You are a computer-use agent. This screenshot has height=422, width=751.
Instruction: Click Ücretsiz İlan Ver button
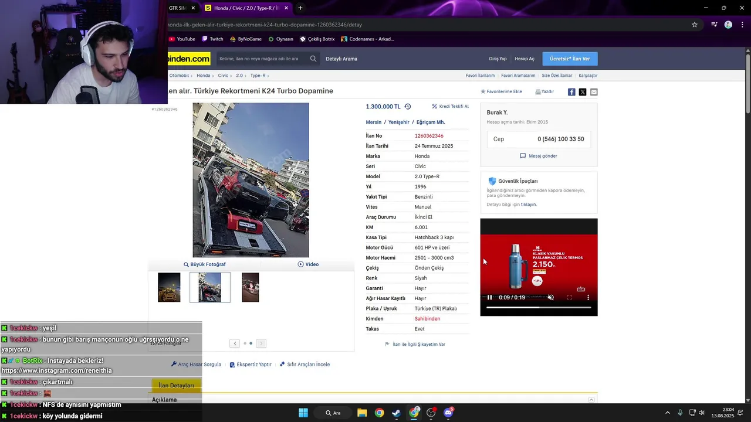570,59
